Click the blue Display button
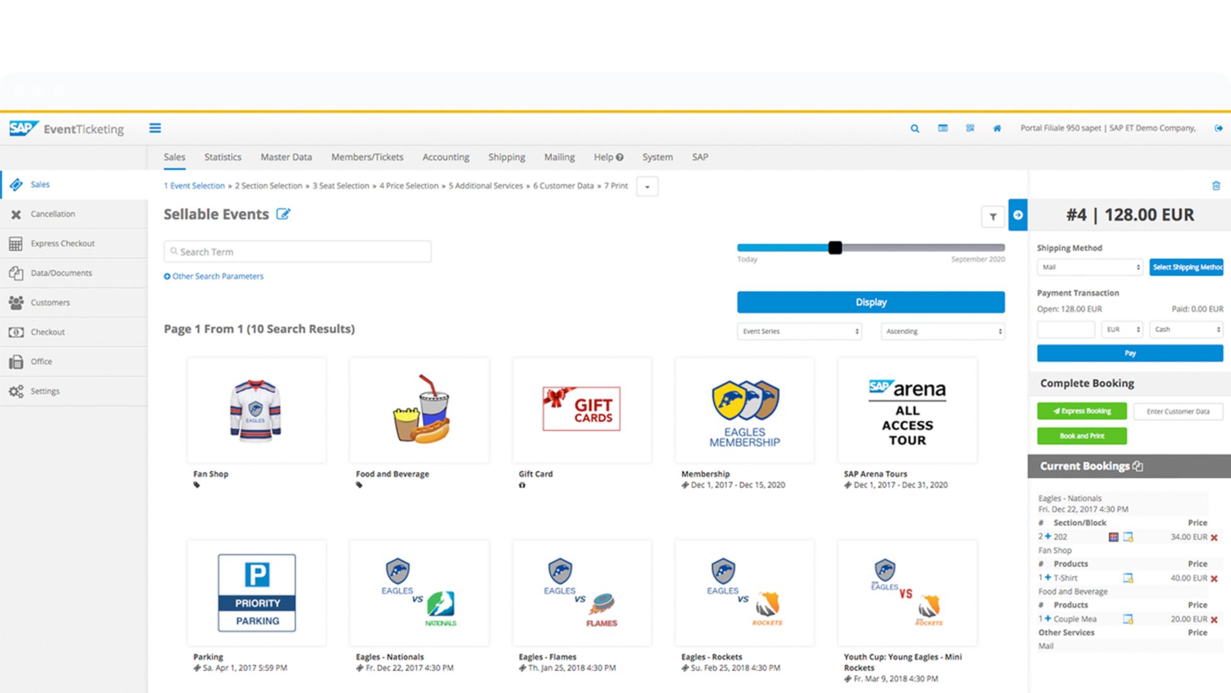Viewport: 1231px width, 693px height. tap(871, 302)
